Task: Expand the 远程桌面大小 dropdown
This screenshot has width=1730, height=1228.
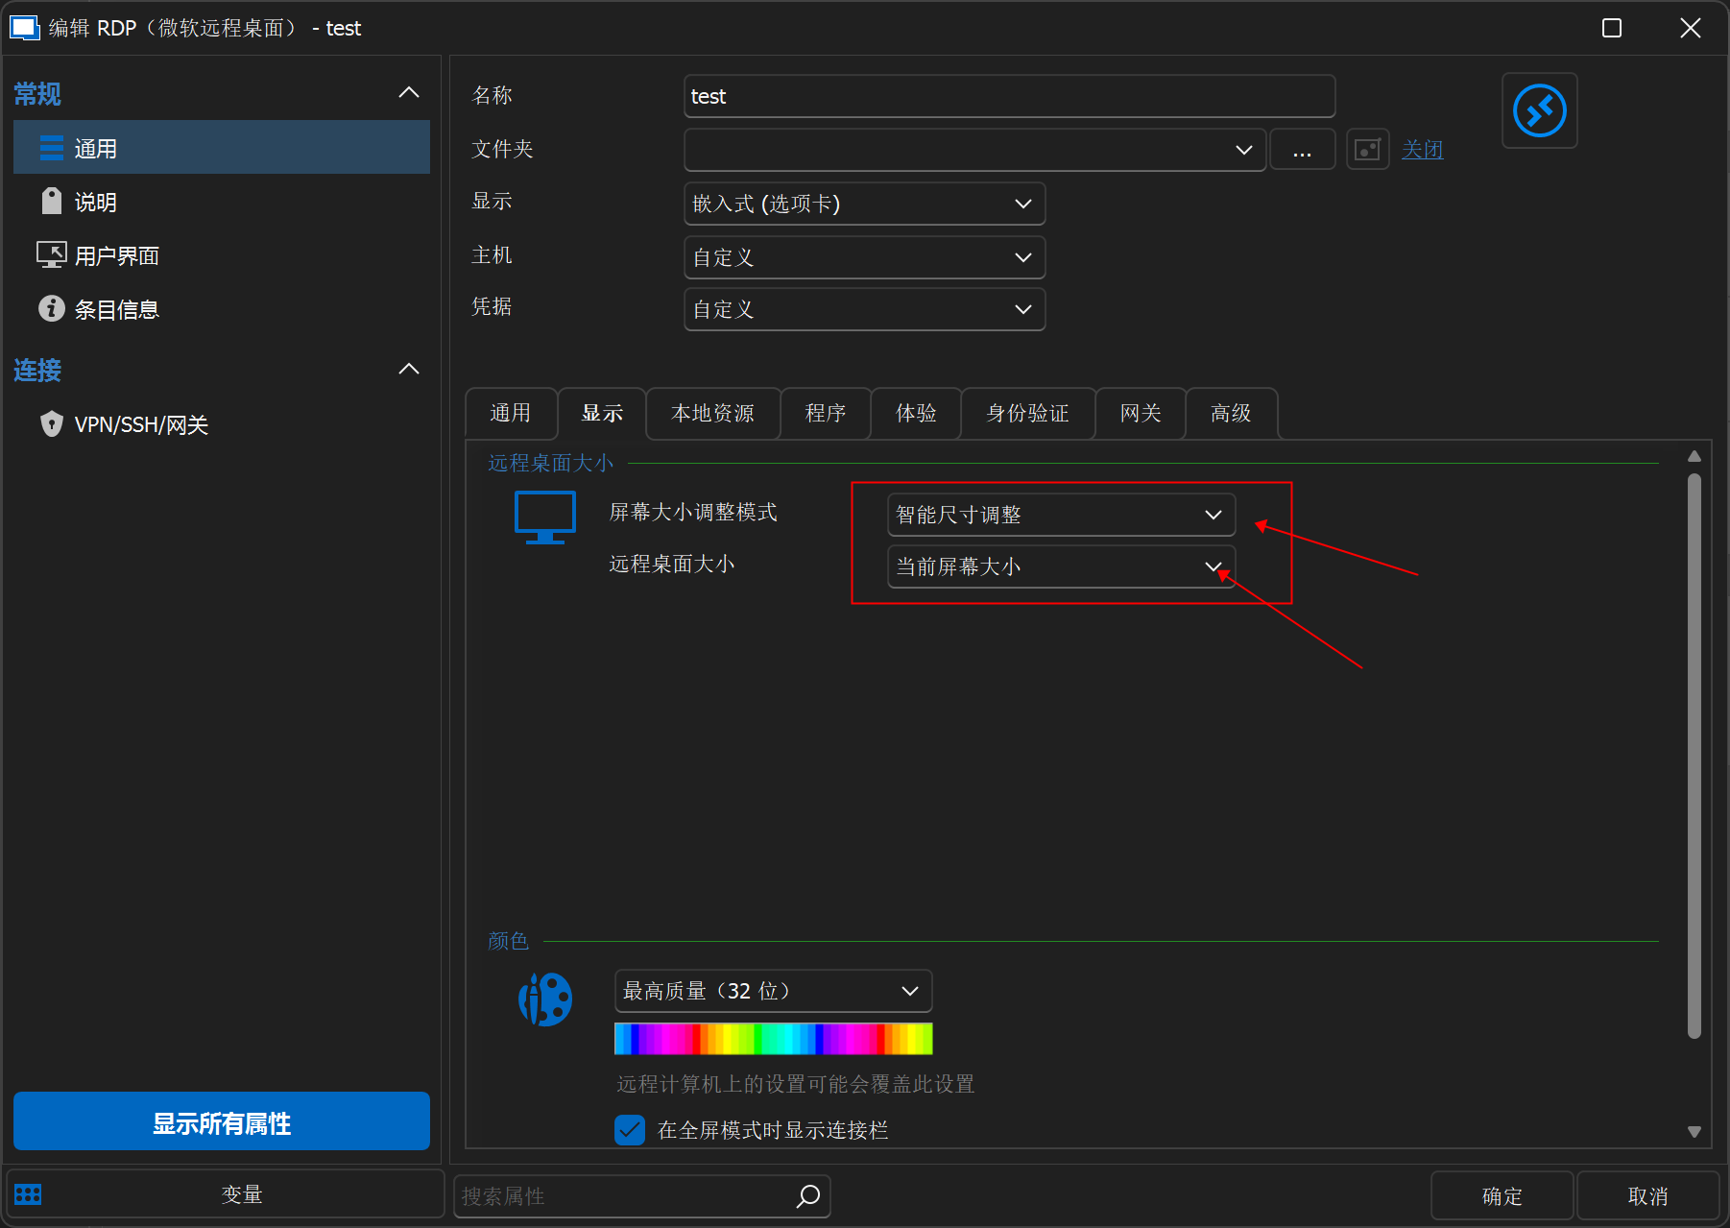Action: 1060,566
